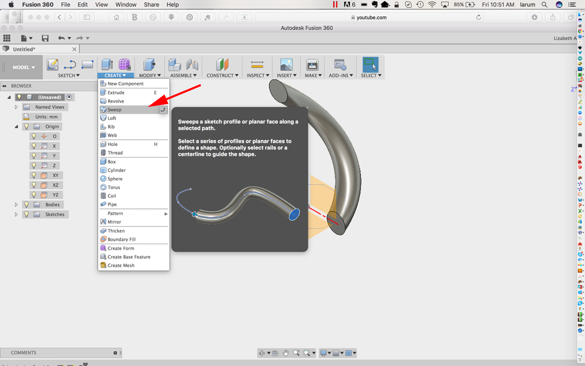Click the Insert image icon
585x366 pixels.
pyautogui.click(x=286, y=64)
